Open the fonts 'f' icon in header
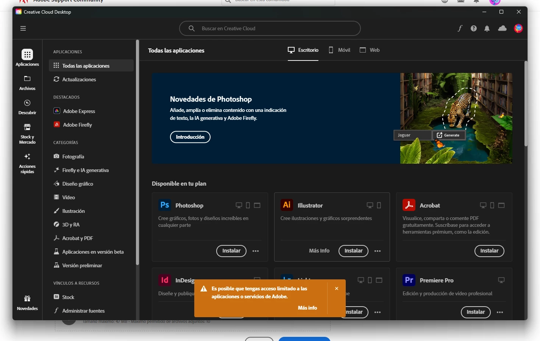Image resolution: width=540 pixels, height=341 pixels. [x=460, y=28]
